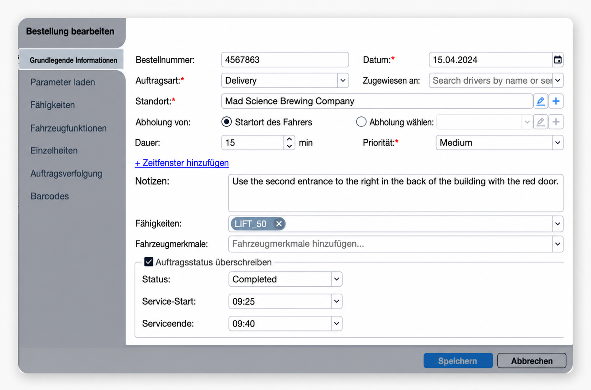
Task: Add a new Standort with plus icon
Action: pos(556,101)
